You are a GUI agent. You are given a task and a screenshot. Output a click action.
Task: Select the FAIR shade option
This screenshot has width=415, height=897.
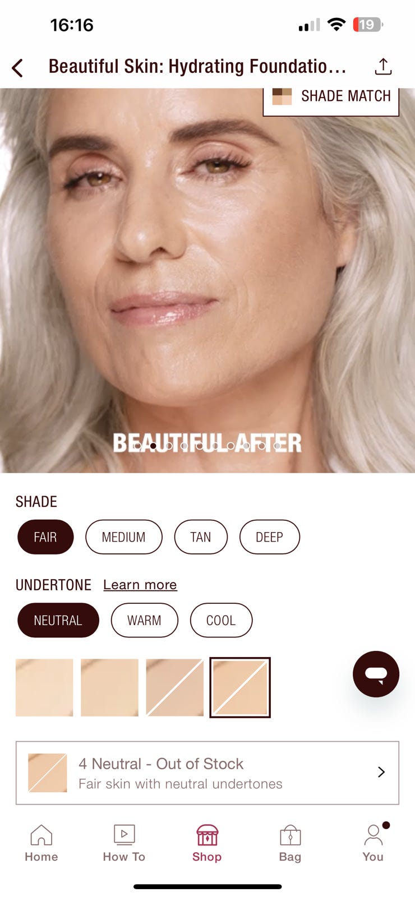[45, 537]
